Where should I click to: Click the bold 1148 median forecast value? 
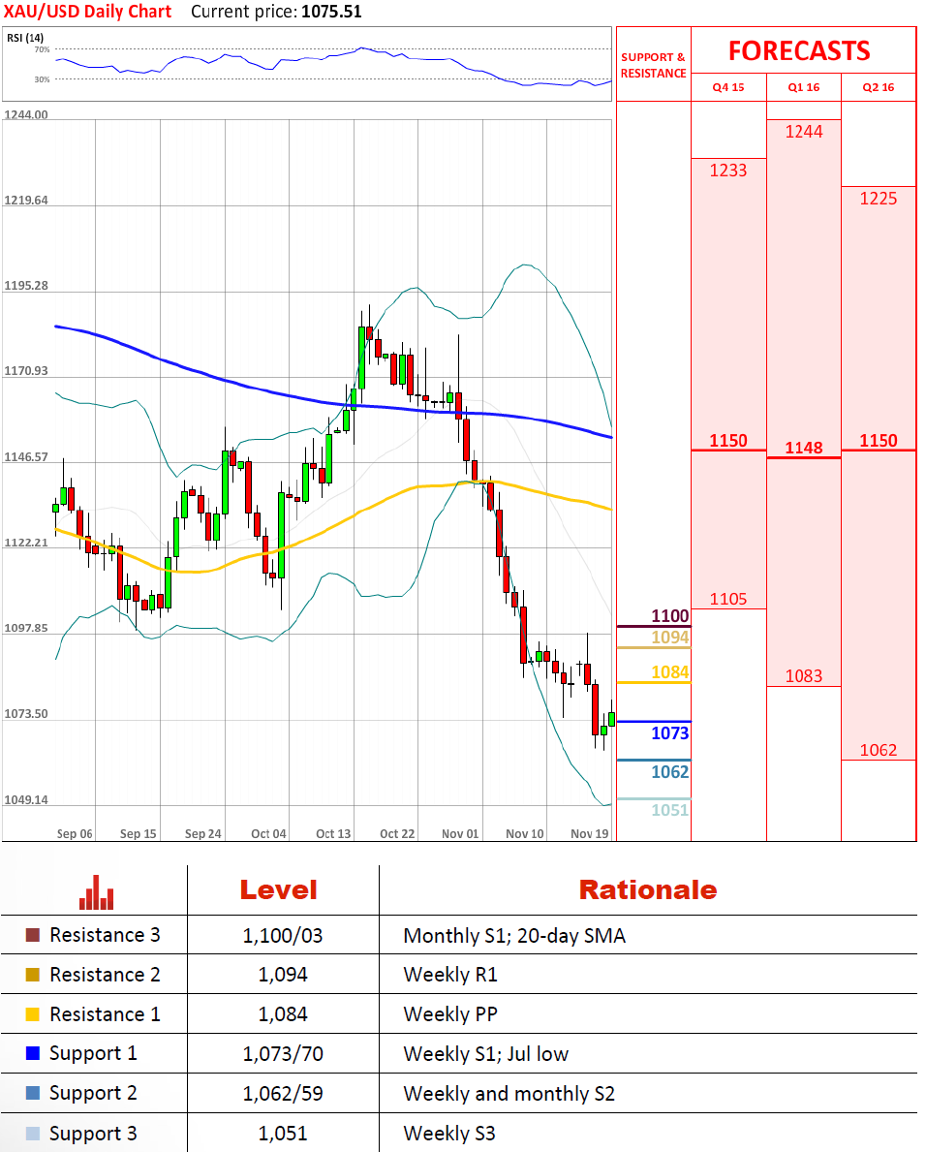coord(803,448)
